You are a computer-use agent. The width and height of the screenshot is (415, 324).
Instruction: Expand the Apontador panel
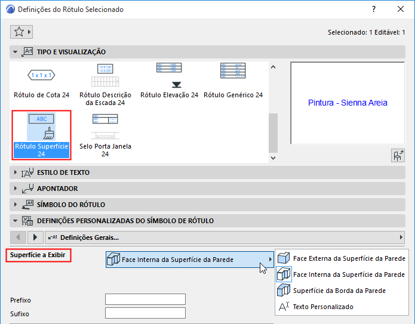click(16, 189)
